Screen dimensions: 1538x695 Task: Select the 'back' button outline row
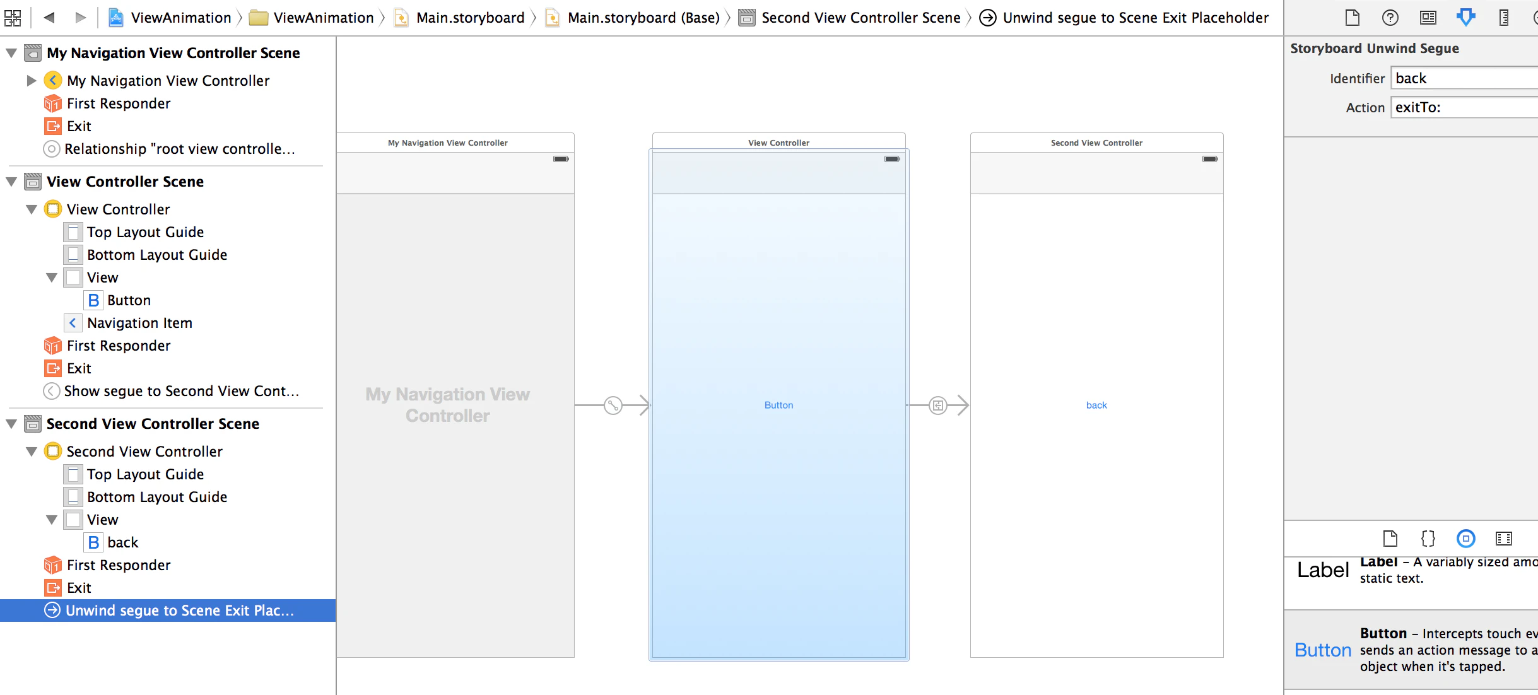168,542
